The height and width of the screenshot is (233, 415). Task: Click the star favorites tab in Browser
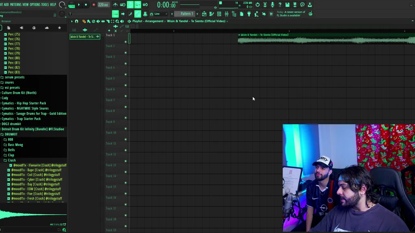(x=59, y=28)
